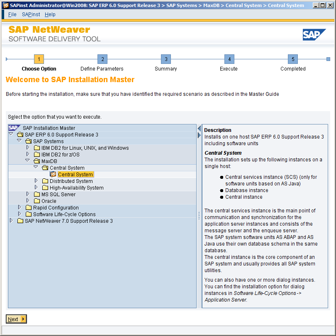Click the Central System open folder icon
Viewport: 336px width, 336px height.
[x=45, y=168]
